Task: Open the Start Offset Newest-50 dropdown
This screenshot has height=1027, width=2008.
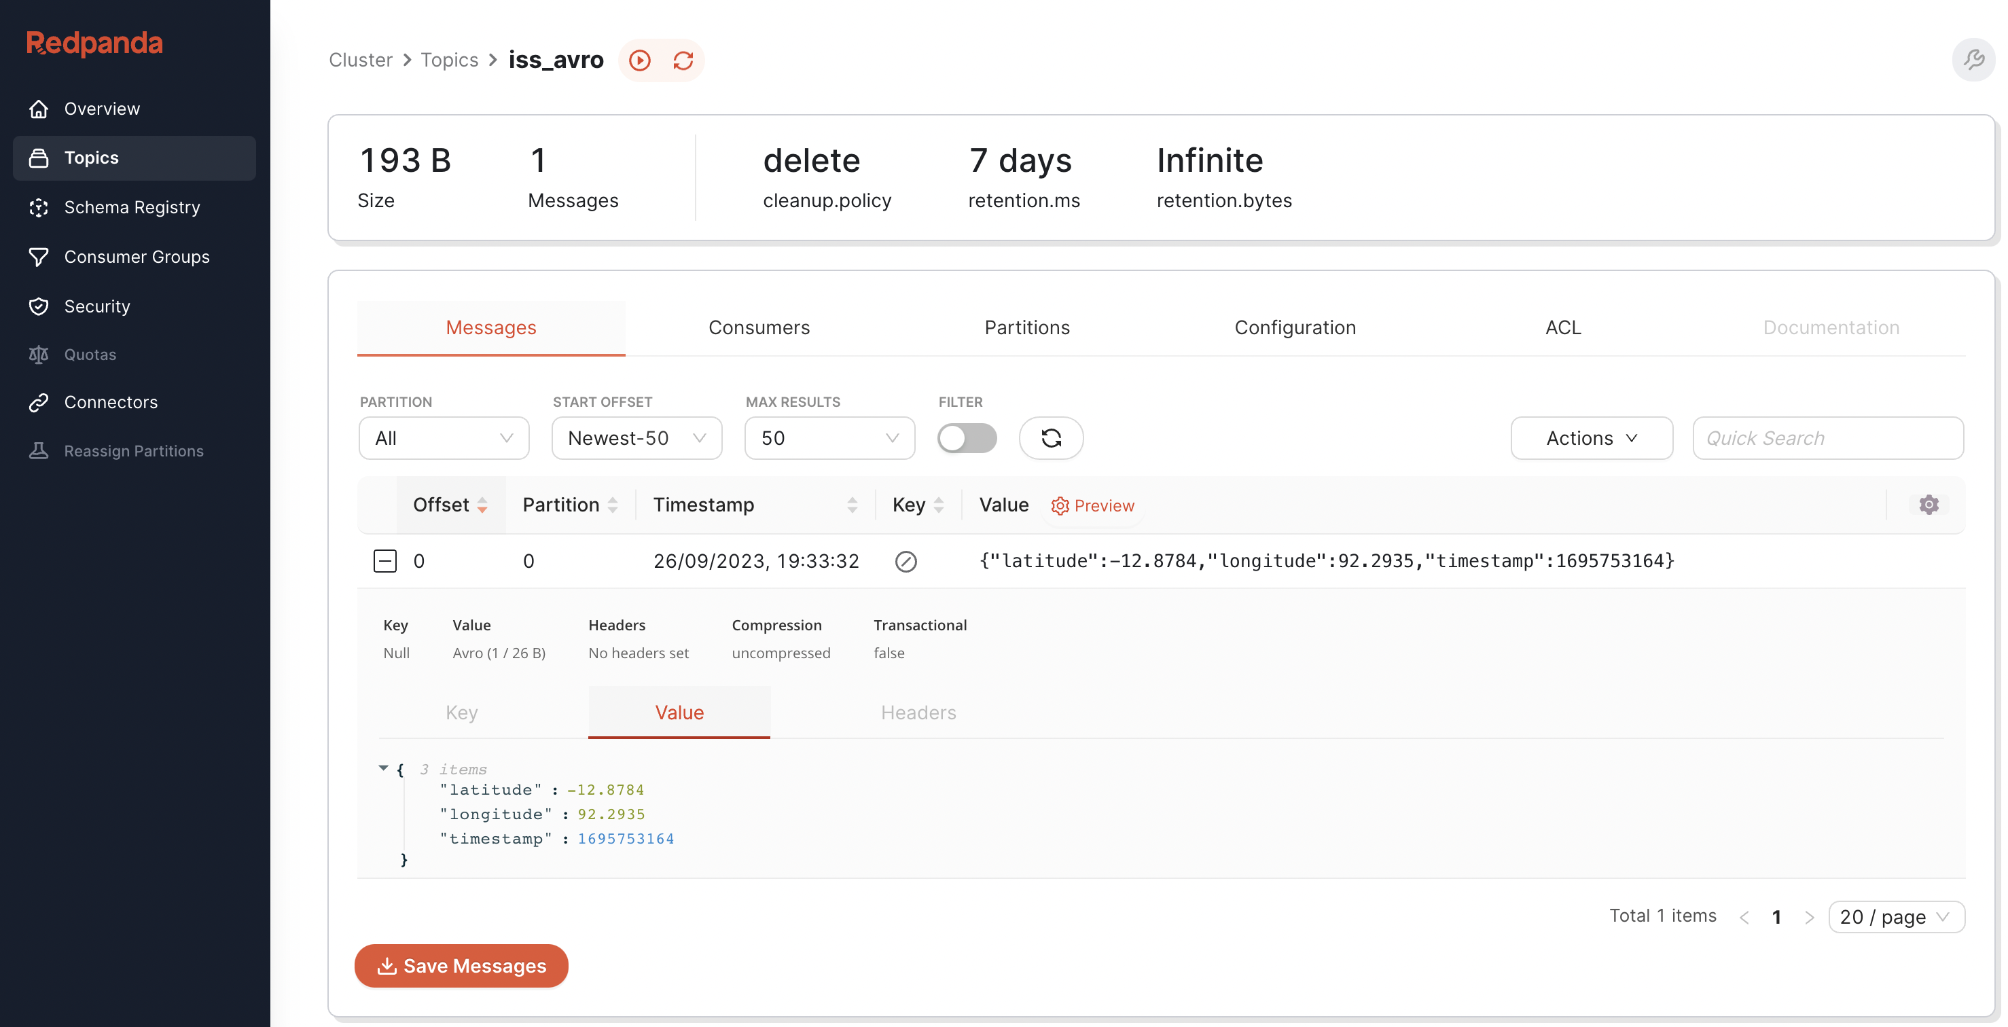Action: (x=636, y=438)
